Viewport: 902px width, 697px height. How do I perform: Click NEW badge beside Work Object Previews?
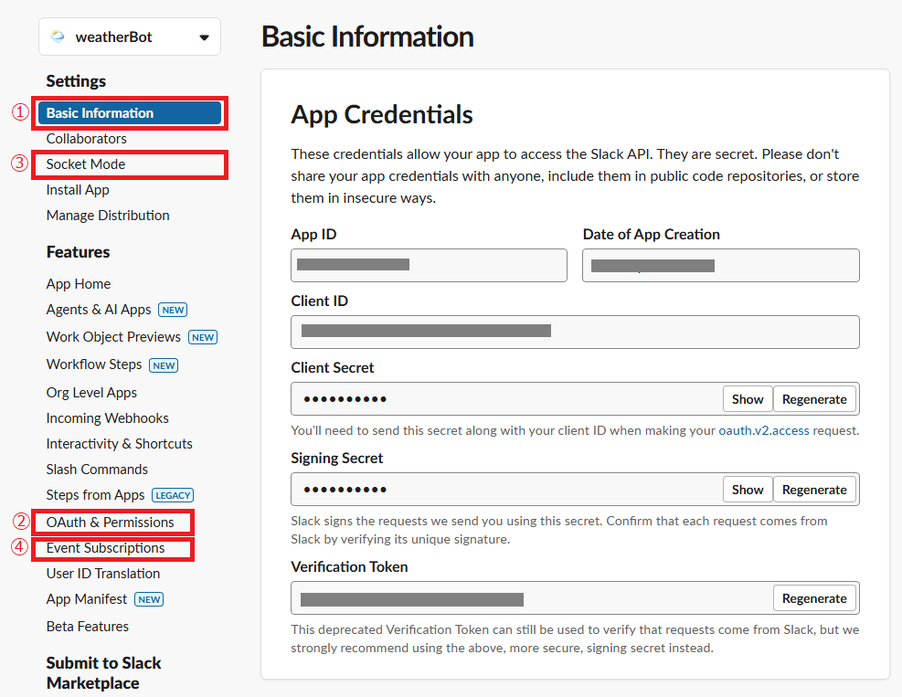(x=203, y=337)
